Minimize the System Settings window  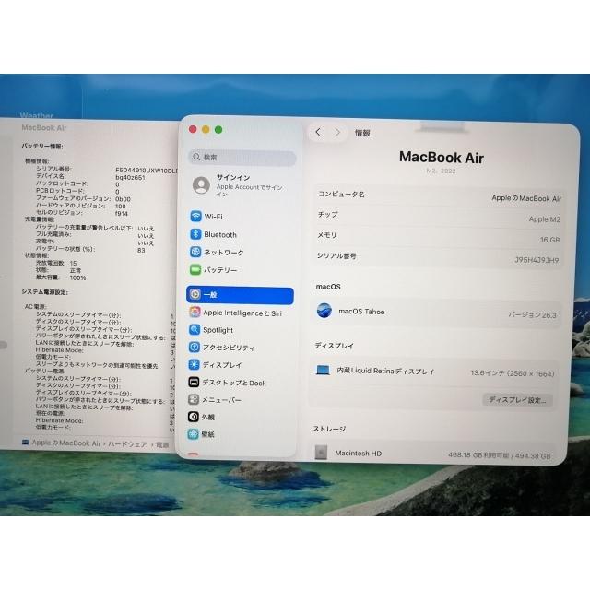tap(206, 129)
